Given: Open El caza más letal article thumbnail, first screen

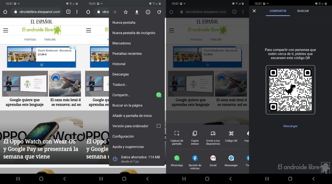Looking at the screenshot, I should click(65, 84).
